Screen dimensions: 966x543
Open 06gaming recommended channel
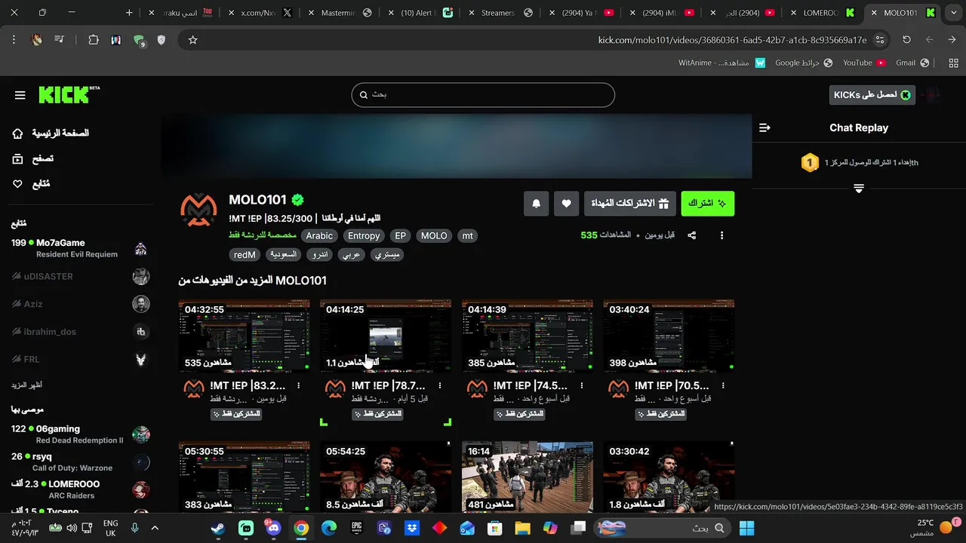80,434
